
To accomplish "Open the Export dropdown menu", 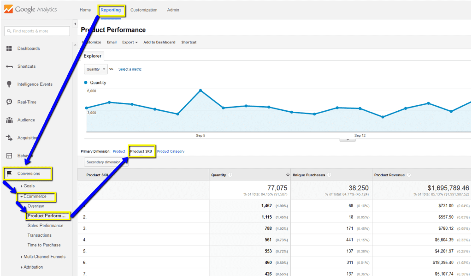I will (130, 42).
